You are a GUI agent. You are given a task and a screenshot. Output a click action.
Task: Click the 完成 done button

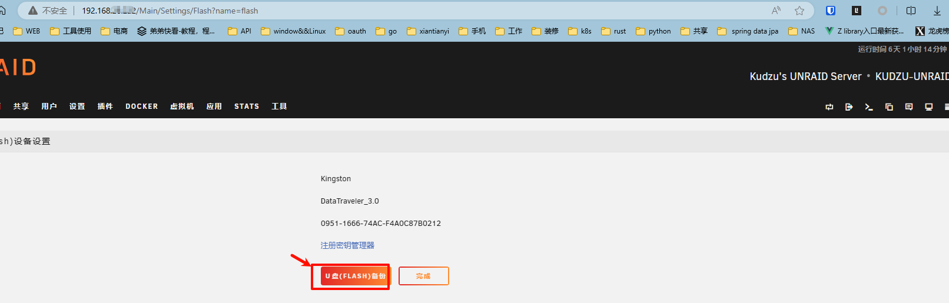tap(423, 276)
